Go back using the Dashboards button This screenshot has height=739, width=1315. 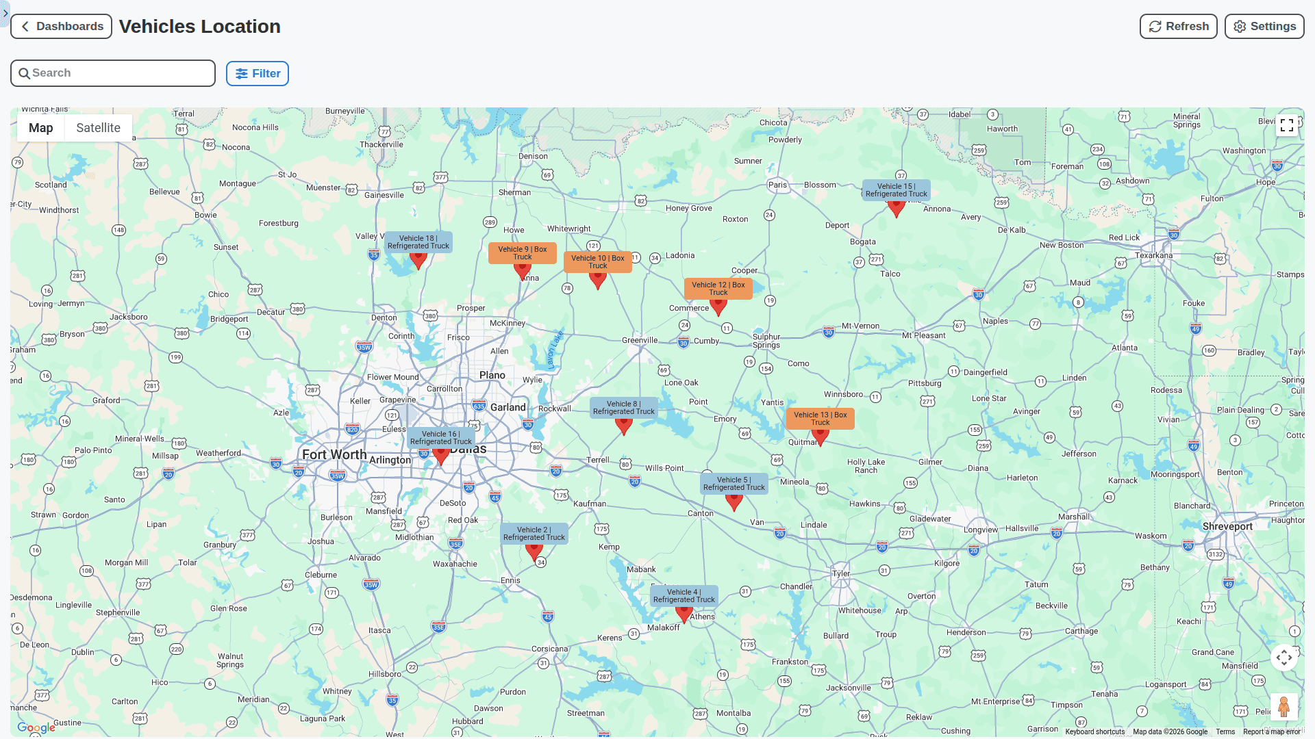click(x=61, y=26)
